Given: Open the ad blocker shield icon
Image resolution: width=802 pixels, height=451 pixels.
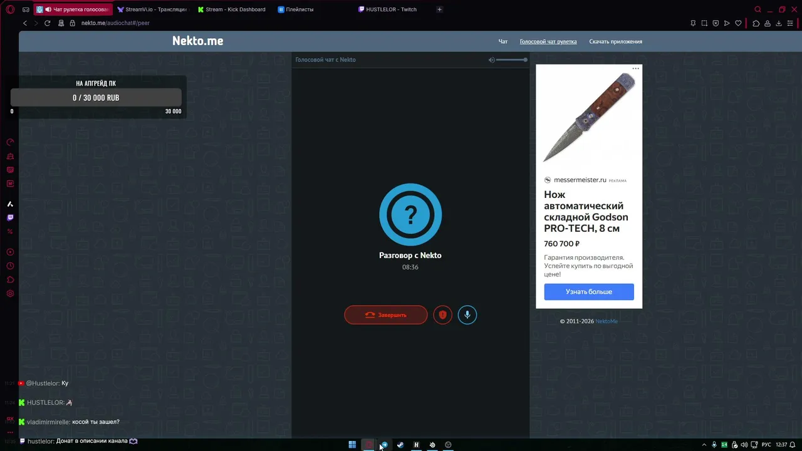Looking at the screenshot, I should [x=716, y=23].
